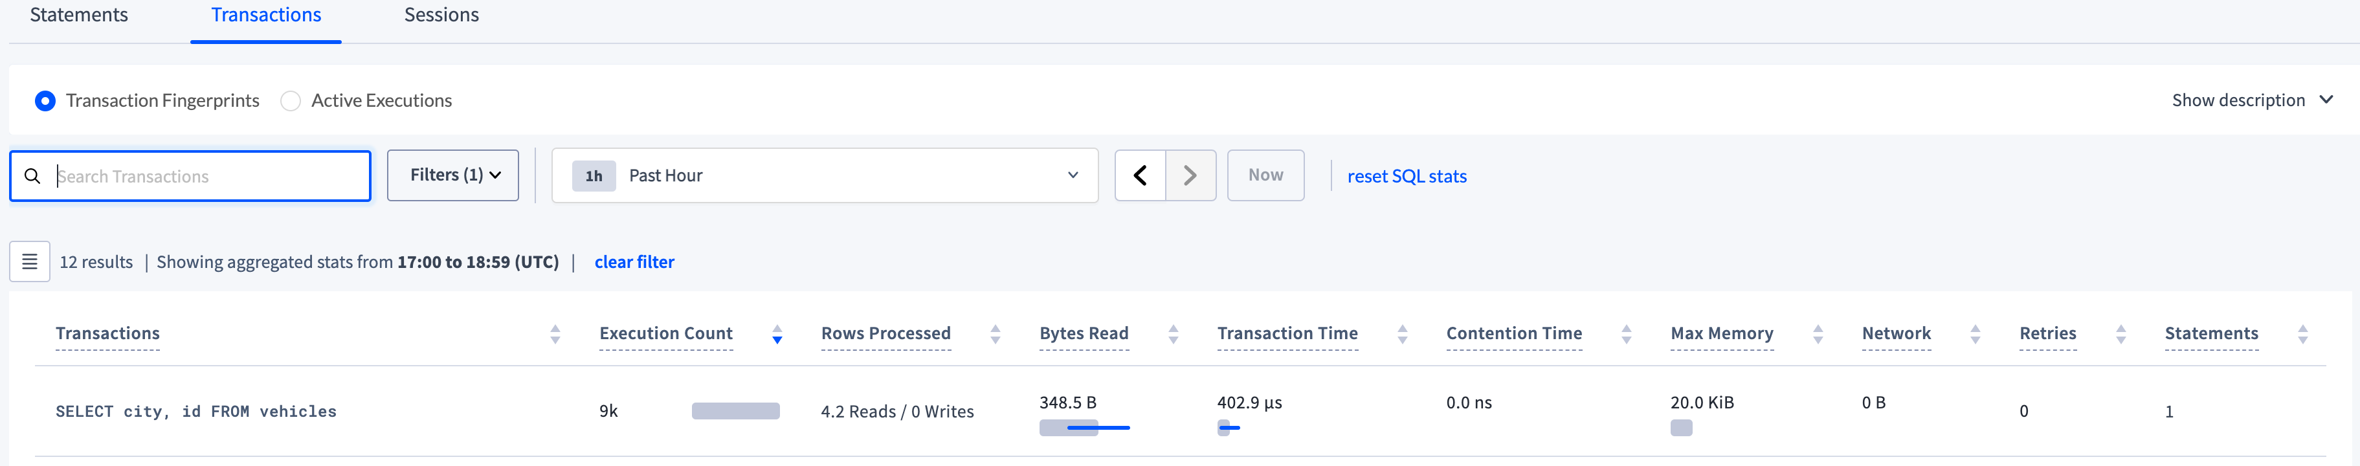Select Active Executions radio button
This screenshot has width=2360, height=466.
pos(291,101)
